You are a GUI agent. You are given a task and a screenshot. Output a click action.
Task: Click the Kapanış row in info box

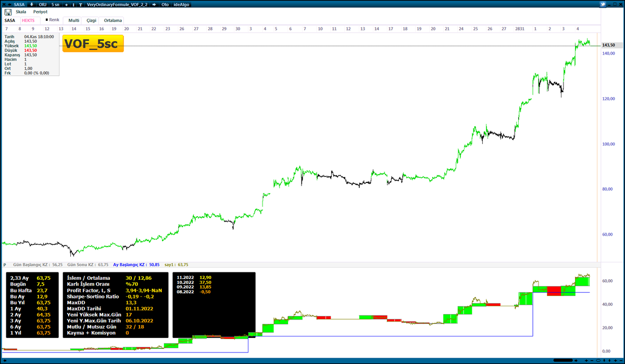click(21, 55)
